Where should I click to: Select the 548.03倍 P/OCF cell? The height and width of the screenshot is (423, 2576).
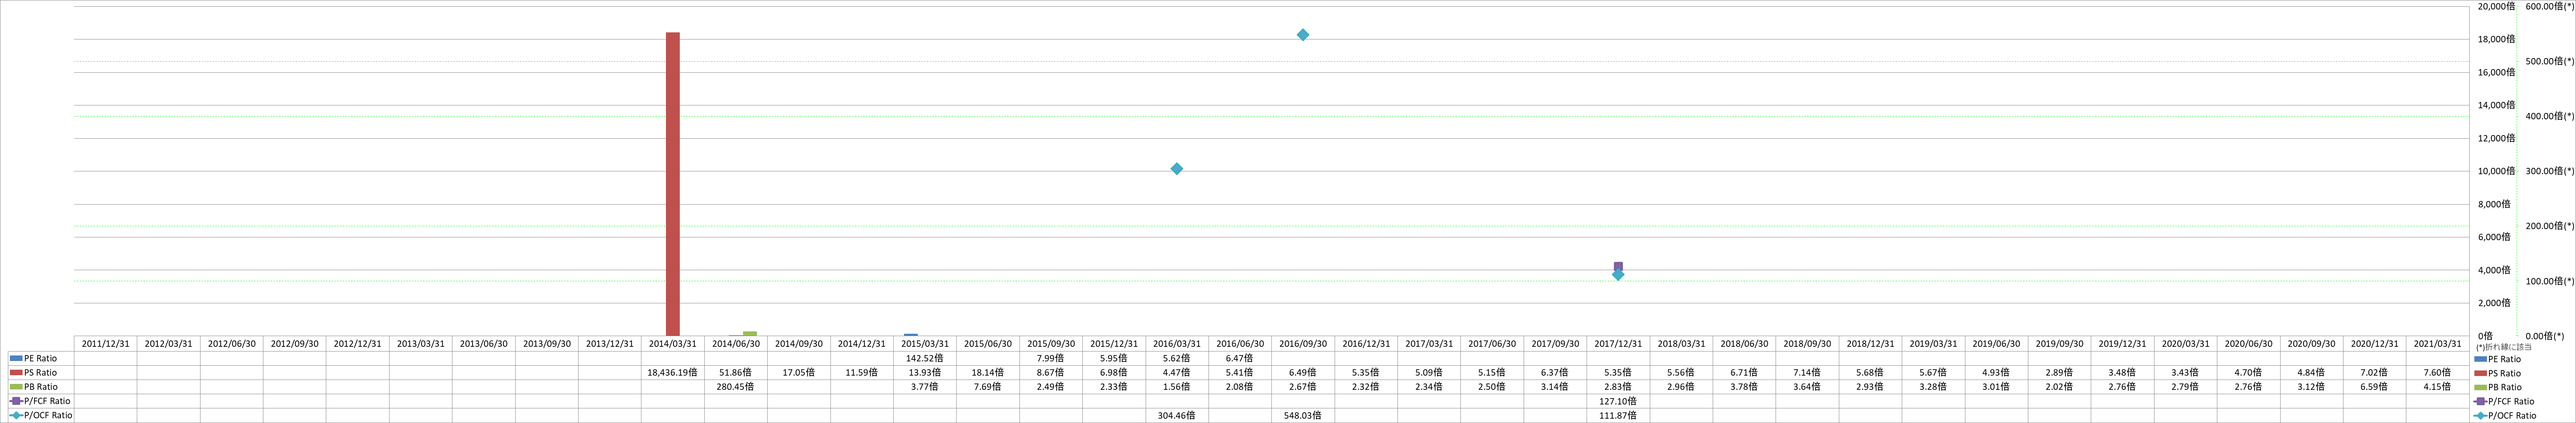click(1303, 415)
